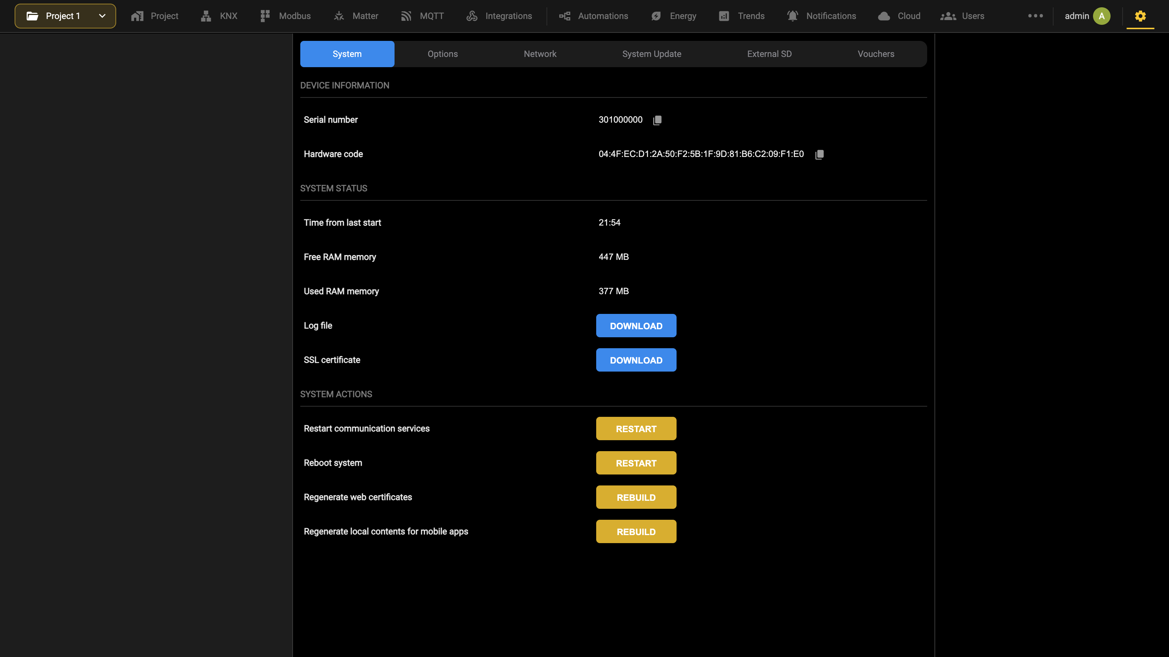Screen dimensions: 1169x657
Task: Switch to the Options tab
Action: 442,54
